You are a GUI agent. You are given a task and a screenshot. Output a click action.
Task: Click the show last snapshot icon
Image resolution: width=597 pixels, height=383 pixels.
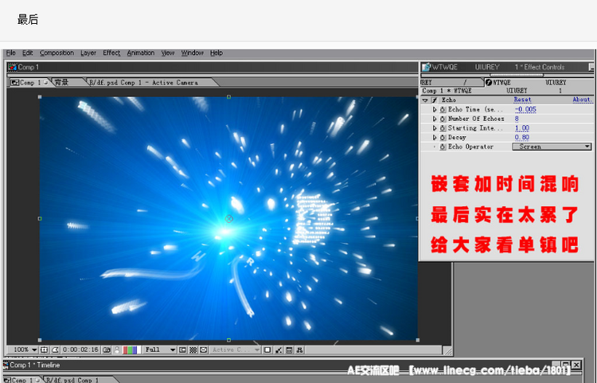click(116, 350)
